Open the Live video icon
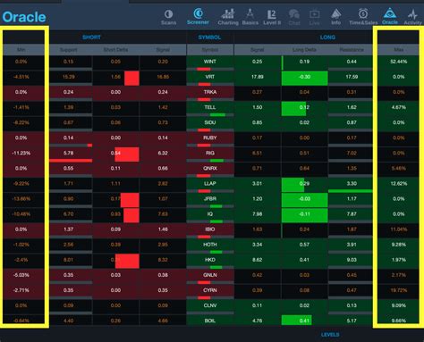Viewport: 424px width, 342px height. pyautogui.click(x=314, y=17)
